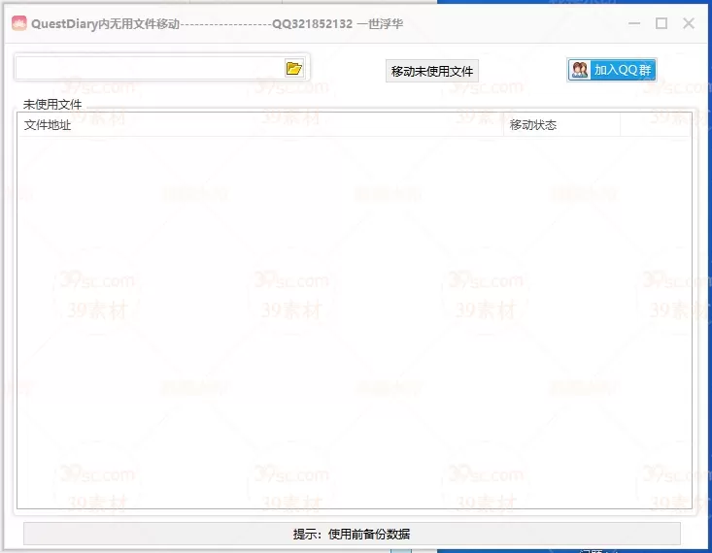Close the QuestDiary window
712x553 pixels.
click(689, 23)
